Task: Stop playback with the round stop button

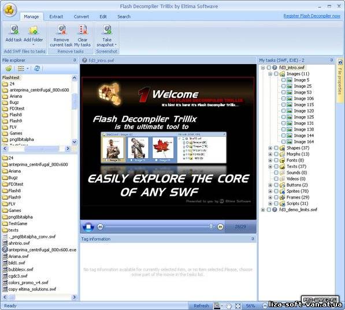Action: [x=88, y=227]
